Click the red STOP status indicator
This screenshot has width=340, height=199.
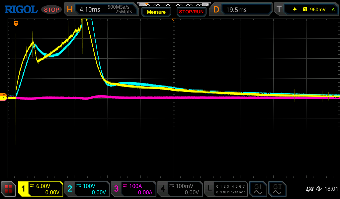(x=51, y=10)
